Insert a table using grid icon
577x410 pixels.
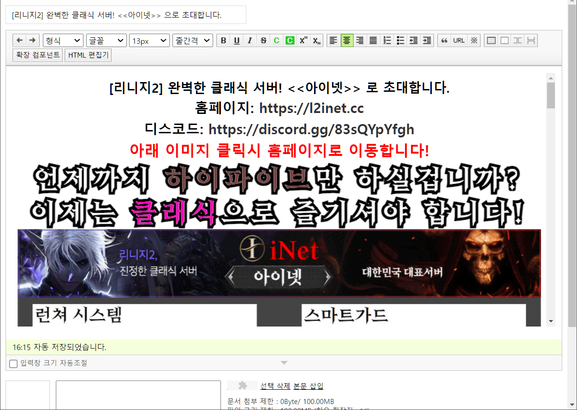point(491,41)
